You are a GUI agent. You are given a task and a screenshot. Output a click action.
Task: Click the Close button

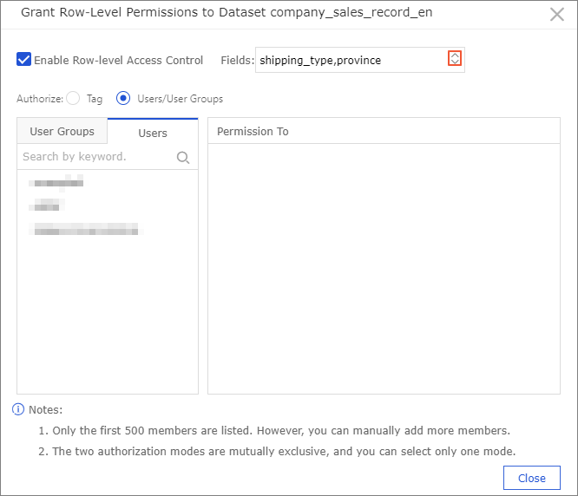[x=531, y=478]
